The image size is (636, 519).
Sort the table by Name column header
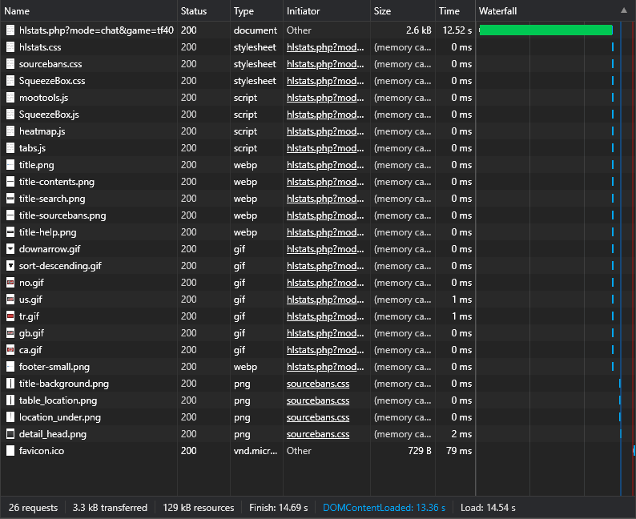[x=17, y=11]
